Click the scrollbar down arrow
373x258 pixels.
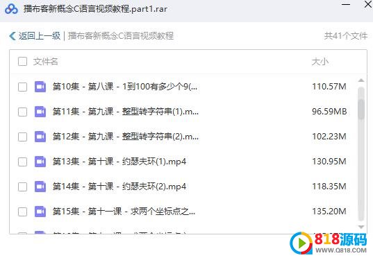(361, 227)
